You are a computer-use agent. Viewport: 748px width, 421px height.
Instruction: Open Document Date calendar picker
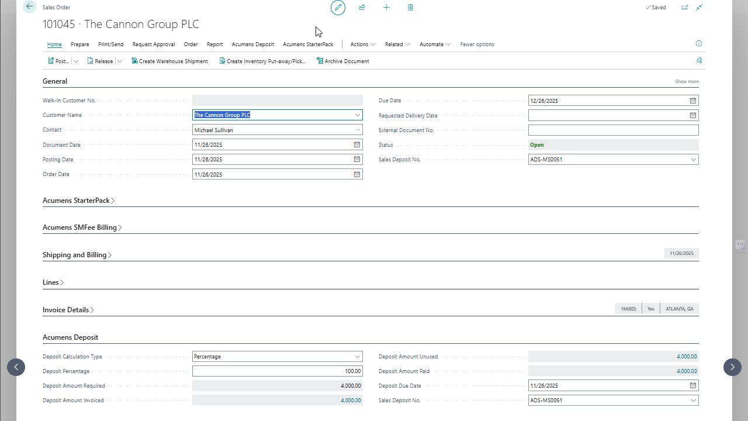[357, 144]
